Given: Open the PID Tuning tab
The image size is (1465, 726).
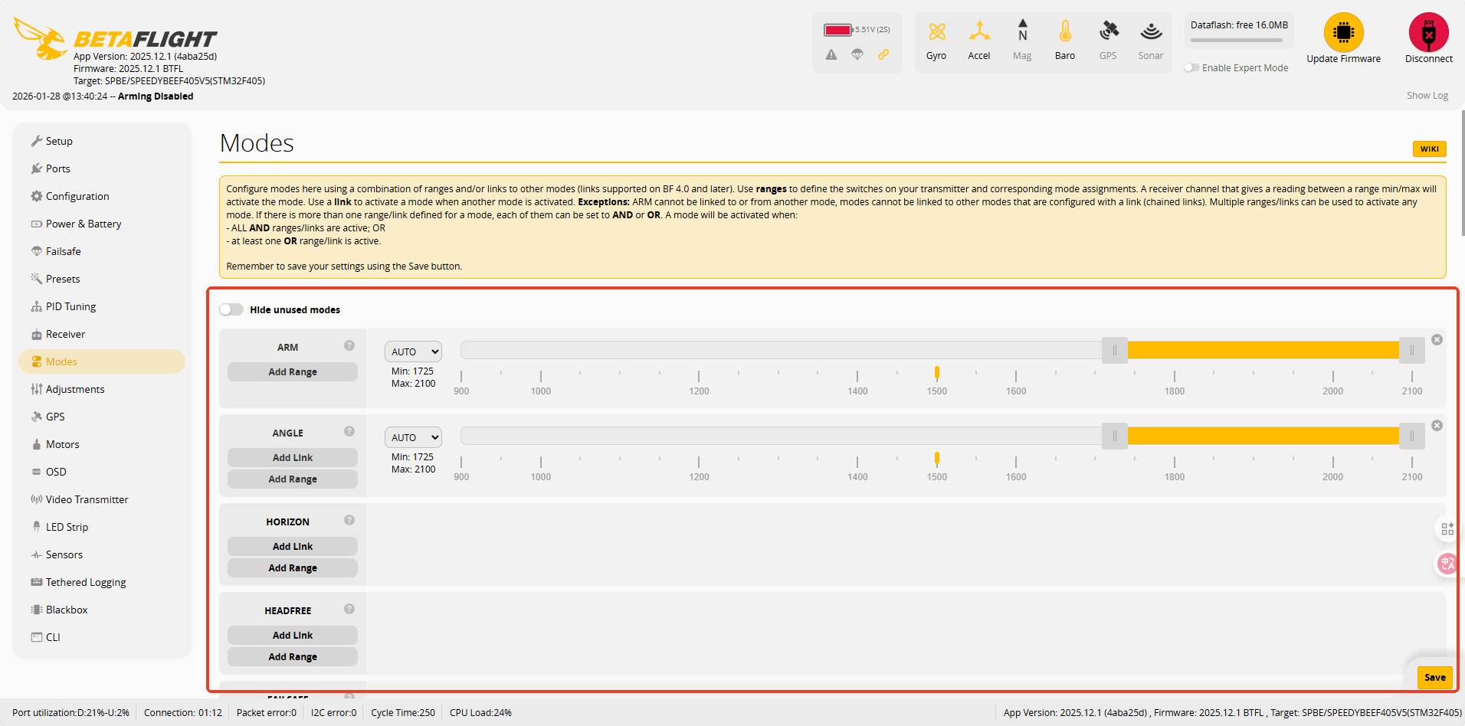Looking at the screenshot, I should point(70,306).
